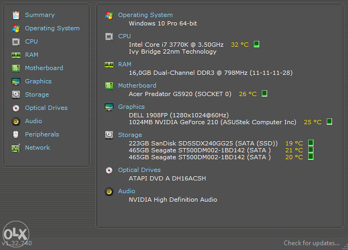Select the Graphics monitor icon in sidebar

(16, 82)
